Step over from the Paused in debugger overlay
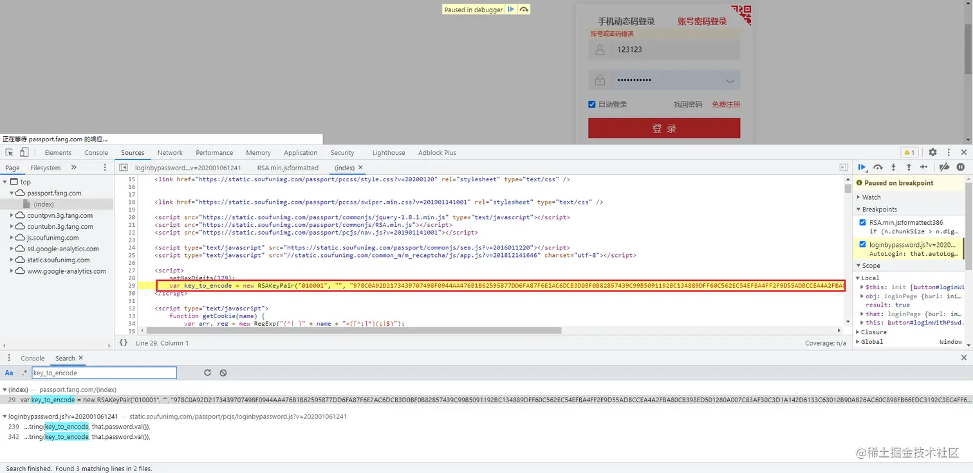The image size is (973, 473). click(524, 10)
